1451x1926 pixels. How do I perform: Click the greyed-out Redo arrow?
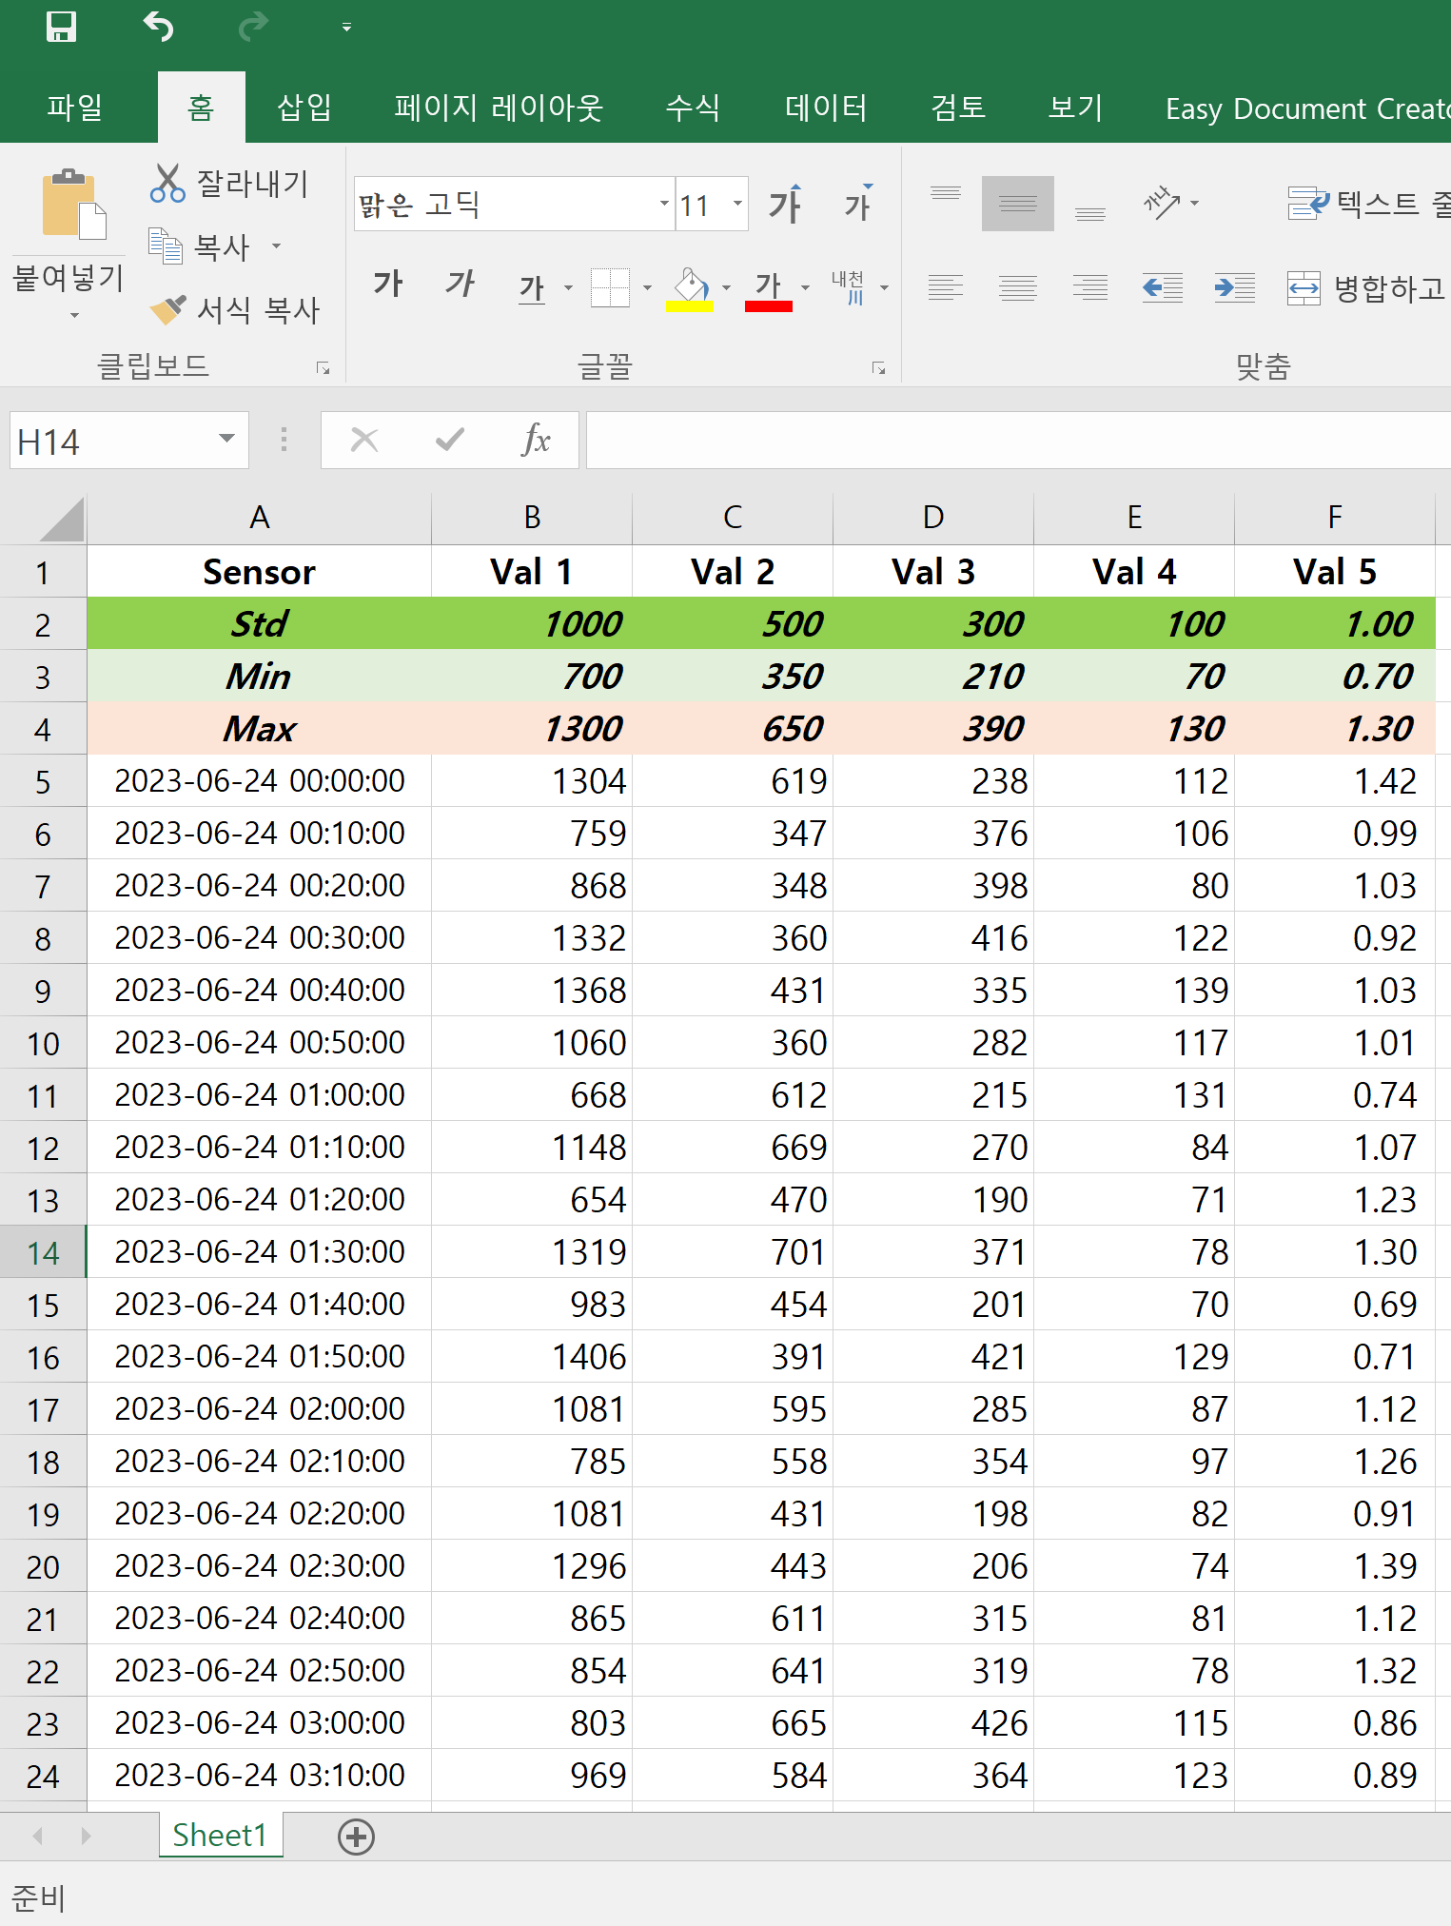[x=253, y=26]
